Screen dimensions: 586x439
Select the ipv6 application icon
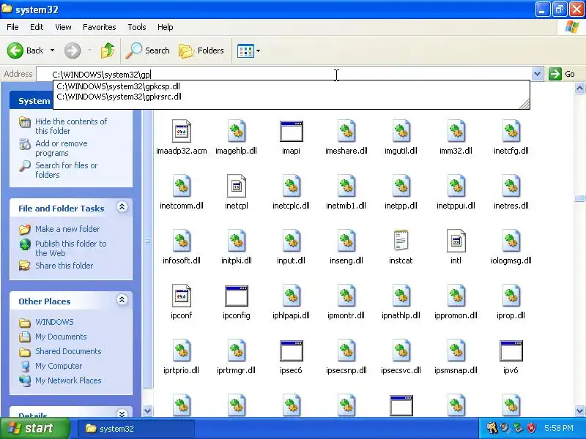tap(511, 350)
